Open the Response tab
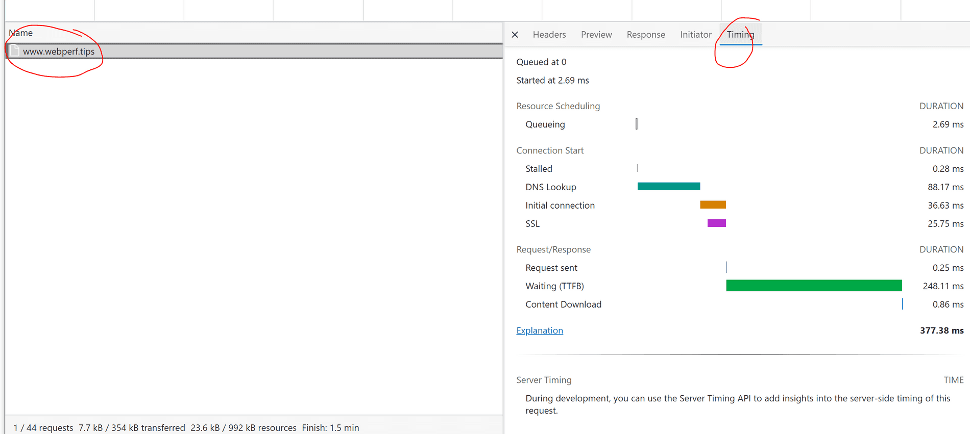 (x=645, y=35)
